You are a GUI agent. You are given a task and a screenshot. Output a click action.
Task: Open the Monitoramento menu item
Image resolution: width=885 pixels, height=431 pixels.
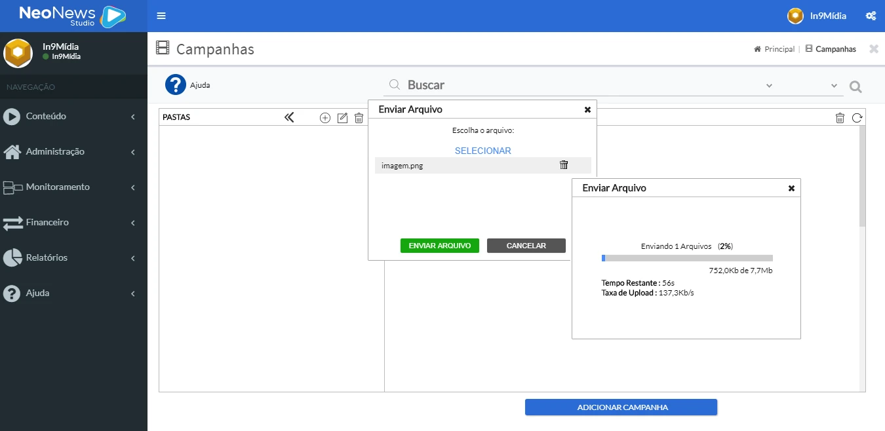point(73,187)
